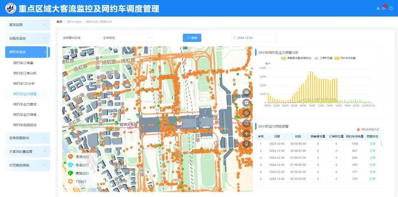Click 网约车运力预警分析 breadcrumb

pos(99,22)
